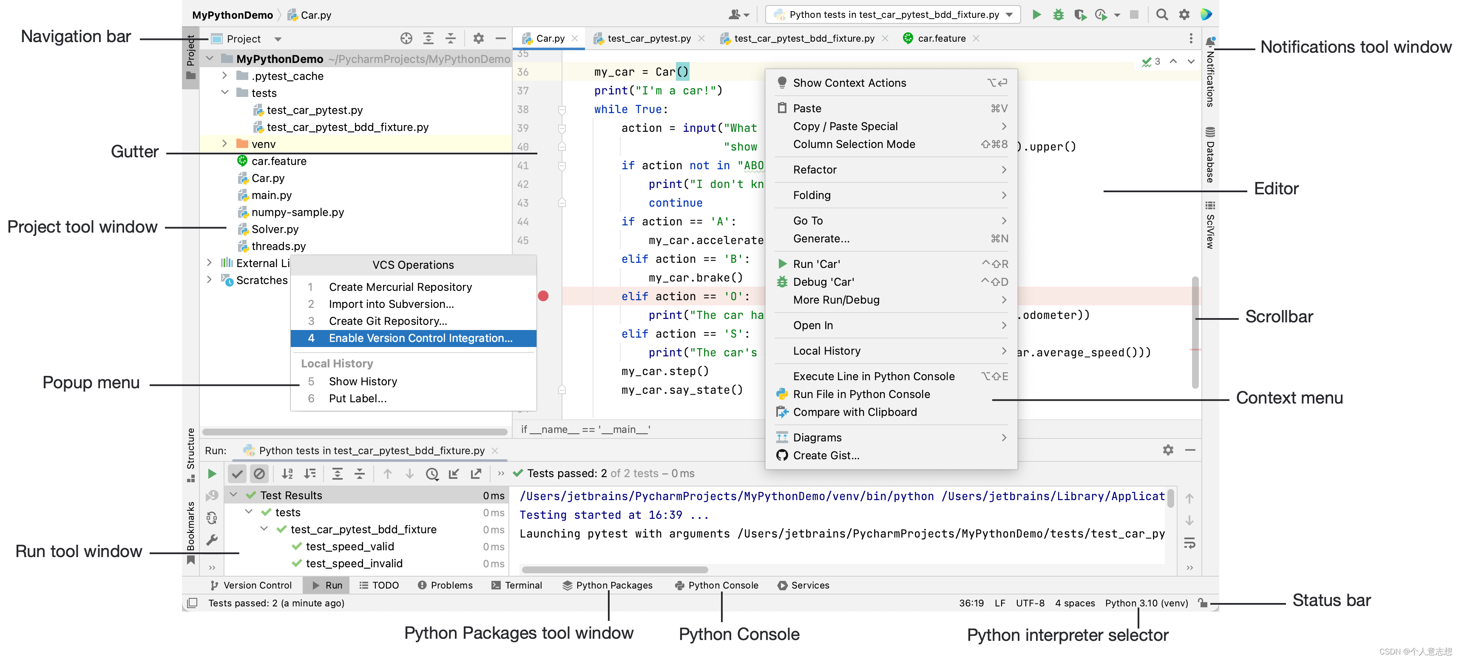Switch to the car.feature editor tab
The width and height of the screenshot is (1459, 660).
click(x=941, y=39)
